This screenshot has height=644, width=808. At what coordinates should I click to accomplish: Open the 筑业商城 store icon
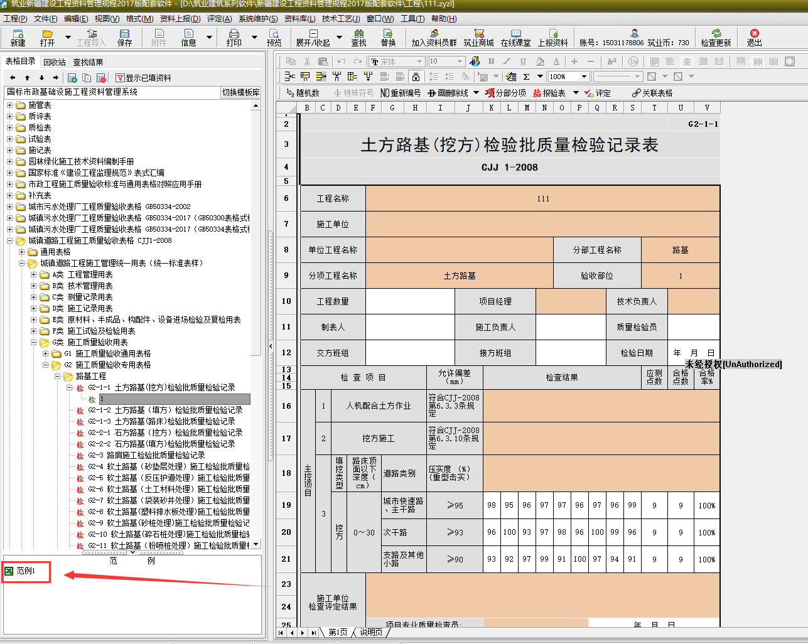click(x=478, y=38)
